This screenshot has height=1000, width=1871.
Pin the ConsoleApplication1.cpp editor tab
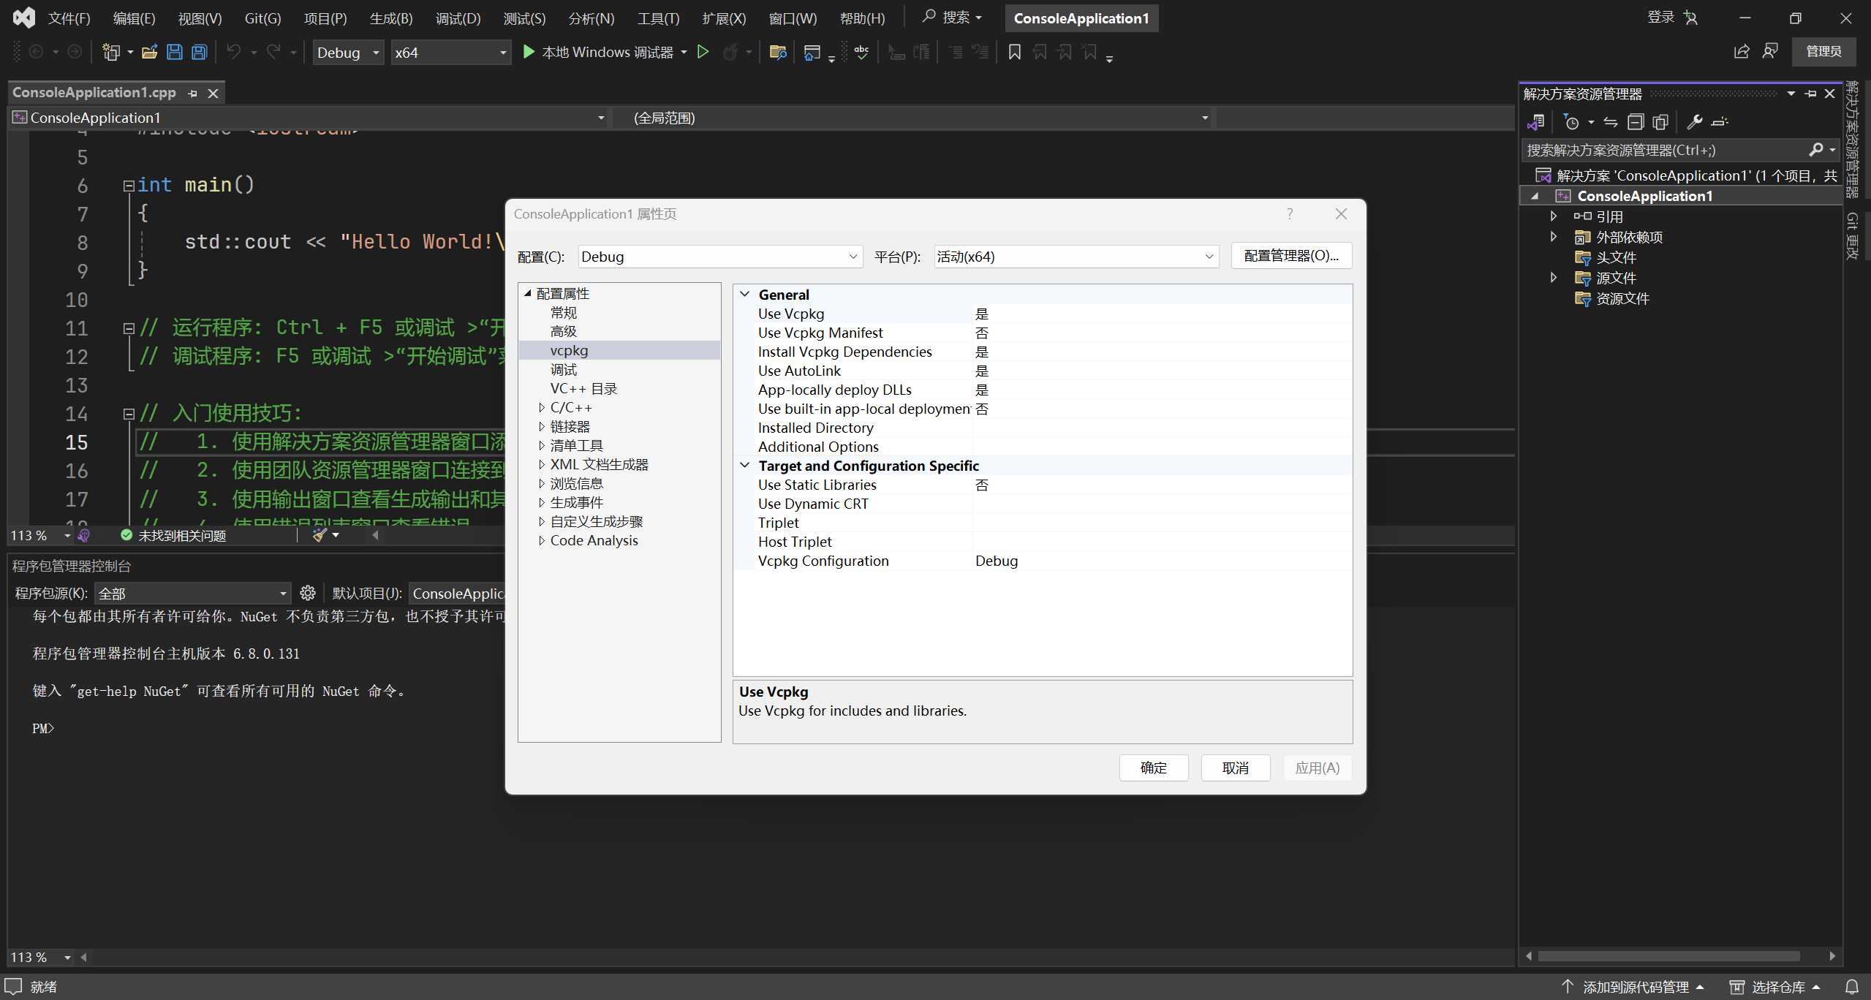[x=193, y=94]
